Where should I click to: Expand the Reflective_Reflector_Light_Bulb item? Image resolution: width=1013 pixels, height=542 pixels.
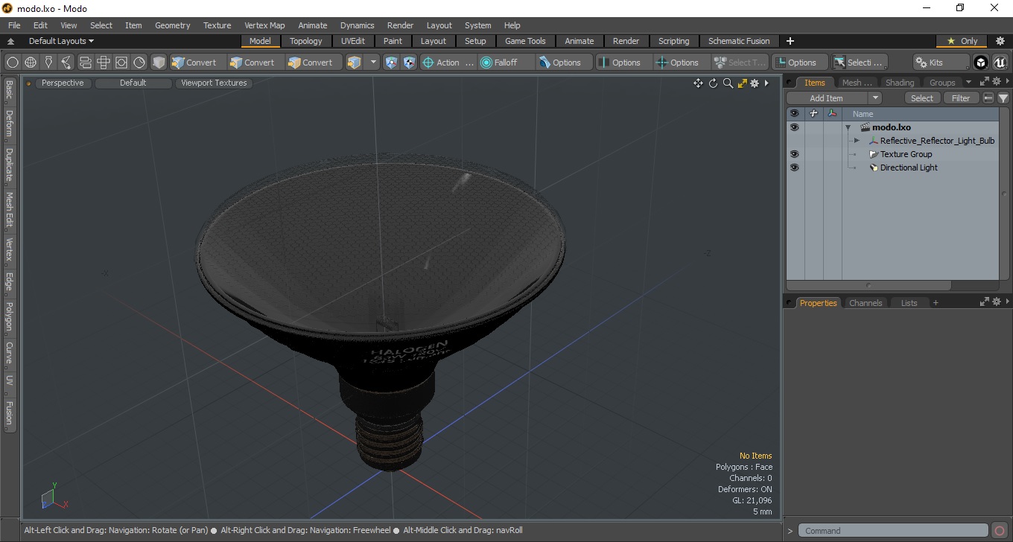857,141
